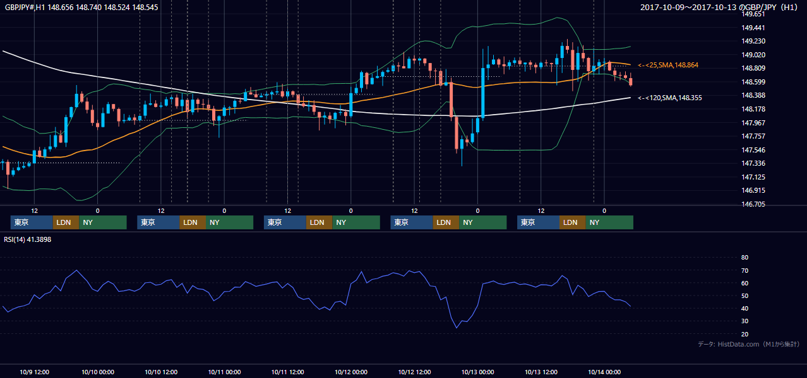Click the 10/13 00:00 date label
The height and width of the screenshot is (378, 807).
point(478,372)
